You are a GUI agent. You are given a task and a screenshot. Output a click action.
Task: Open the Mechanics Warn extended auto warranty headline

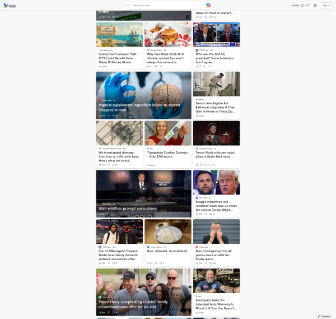point(216,304)
